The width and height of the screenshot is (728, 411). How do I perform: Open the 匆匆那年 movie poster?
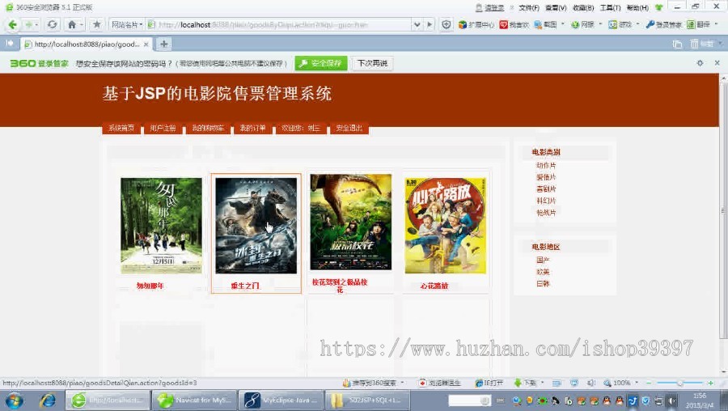161,226
